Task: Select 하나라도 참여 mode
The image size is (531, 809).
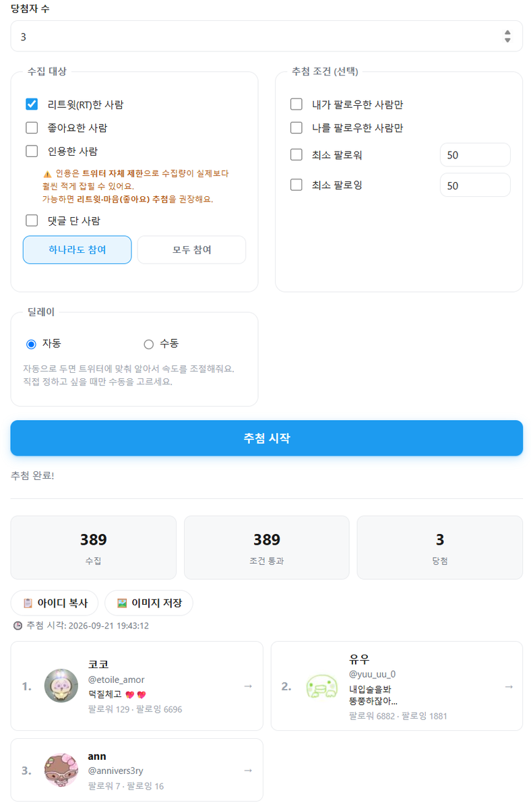Action: click(x=77, y=249)
